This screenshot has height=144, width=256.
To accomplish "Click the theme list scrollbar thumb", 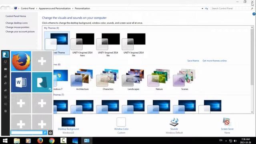I will pos(252,57).
